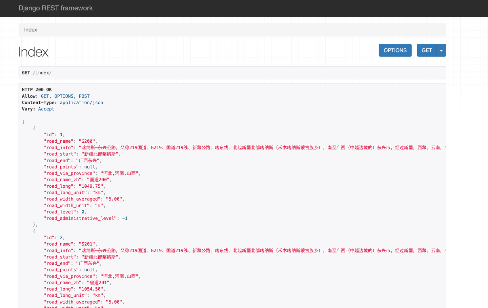The height and width of the screenshot is (308, 488).
Task: Click the Index breadcrumb entry
Action: click(x=30, y=30)
